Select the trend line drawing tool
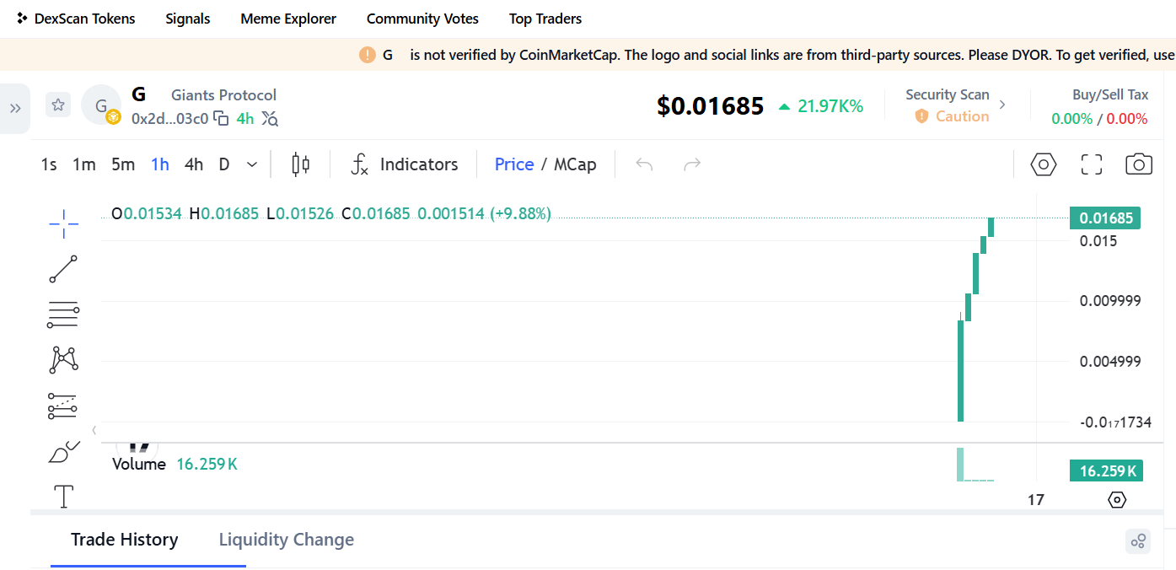Viewport: 1176px width, 570px height. click(x=64, y=269)
